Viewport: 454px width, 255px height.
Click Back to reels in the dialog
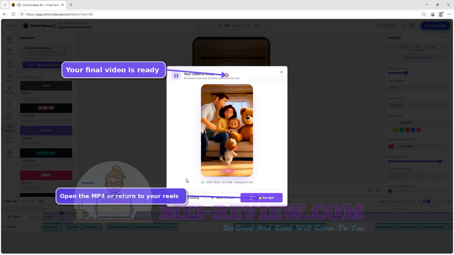coord(222,198)
